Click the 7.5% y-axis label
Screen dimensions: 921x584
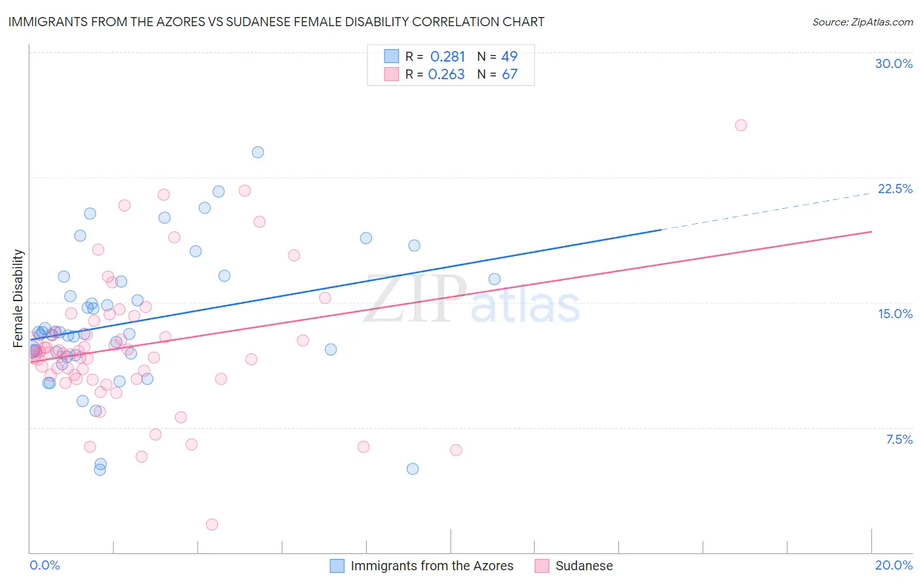pyautogui.click(x=899, y=439)
